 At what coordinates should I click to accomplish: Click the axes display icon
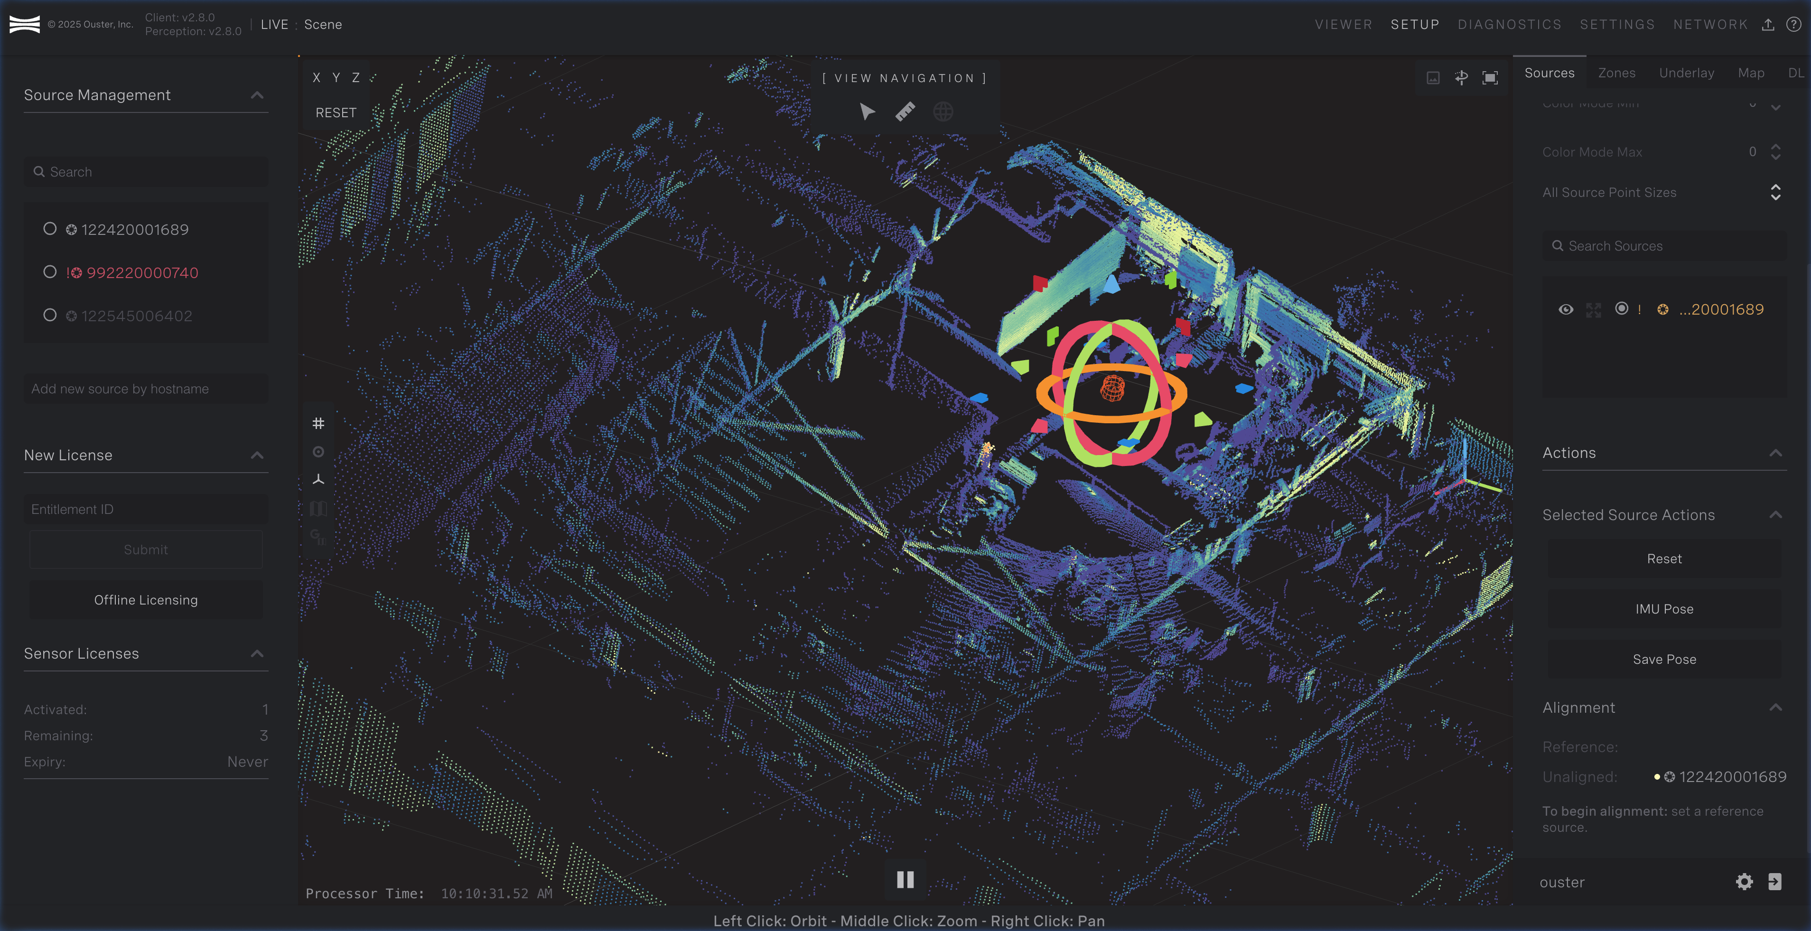[x=318, y=480]
